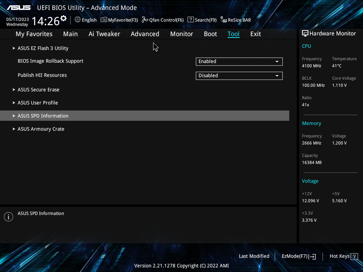
Task: Click the Qfan Control fan icon
Action: (x=145, y=20)
